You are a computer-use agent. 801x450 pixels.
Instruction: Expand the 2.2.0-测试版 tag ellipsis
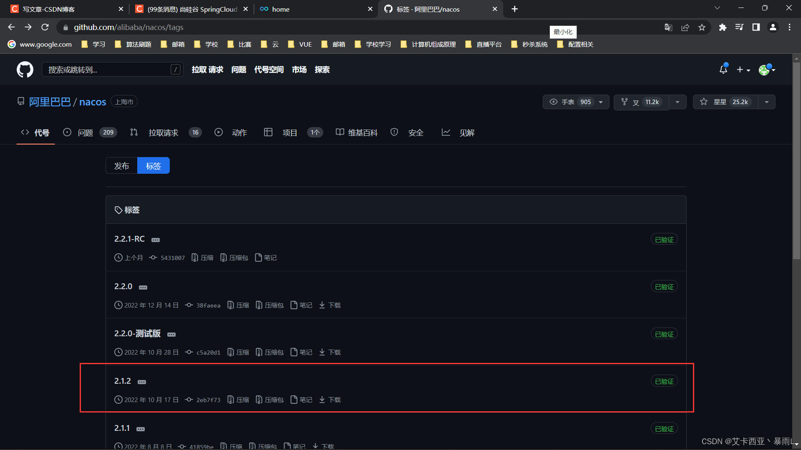point(171,335)
